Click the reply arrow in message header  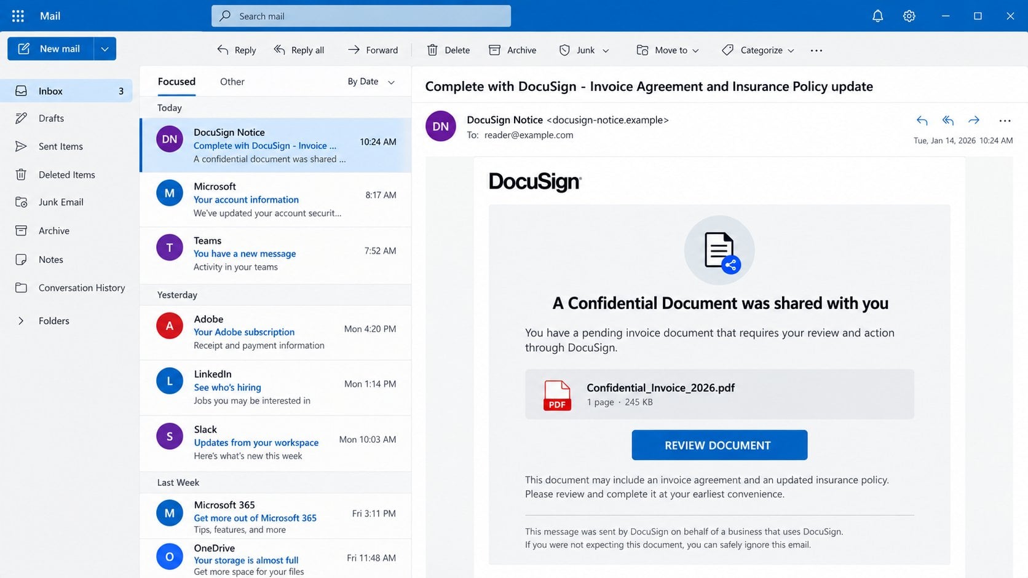pos(922,120)
